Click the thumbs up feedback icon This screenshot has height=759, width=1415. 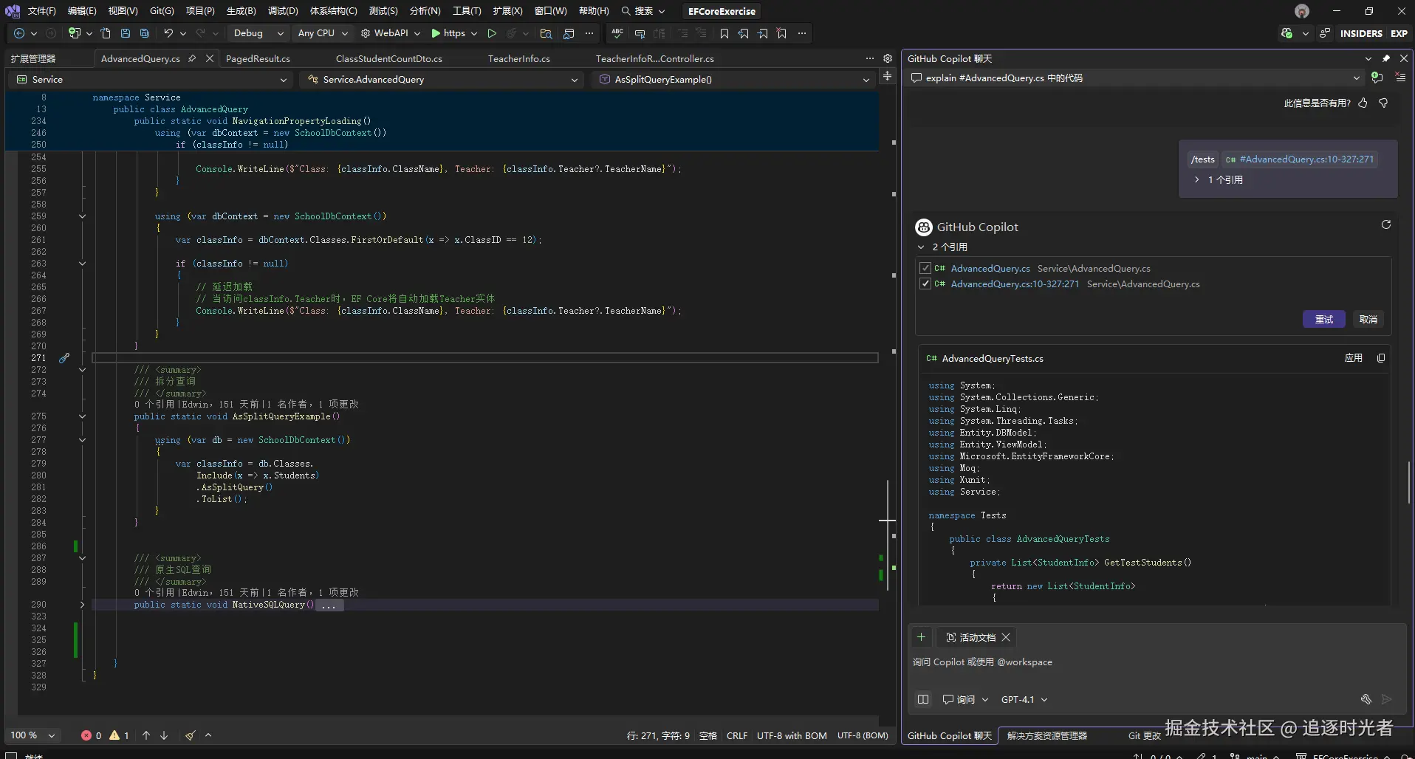pos(1363,103)
